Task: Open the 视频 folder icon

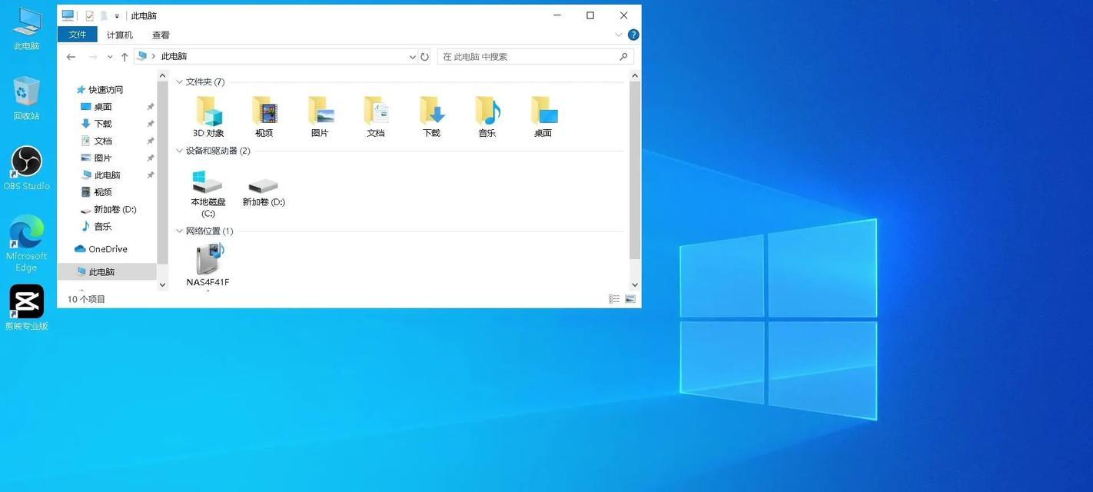Action: pos(264,111)
